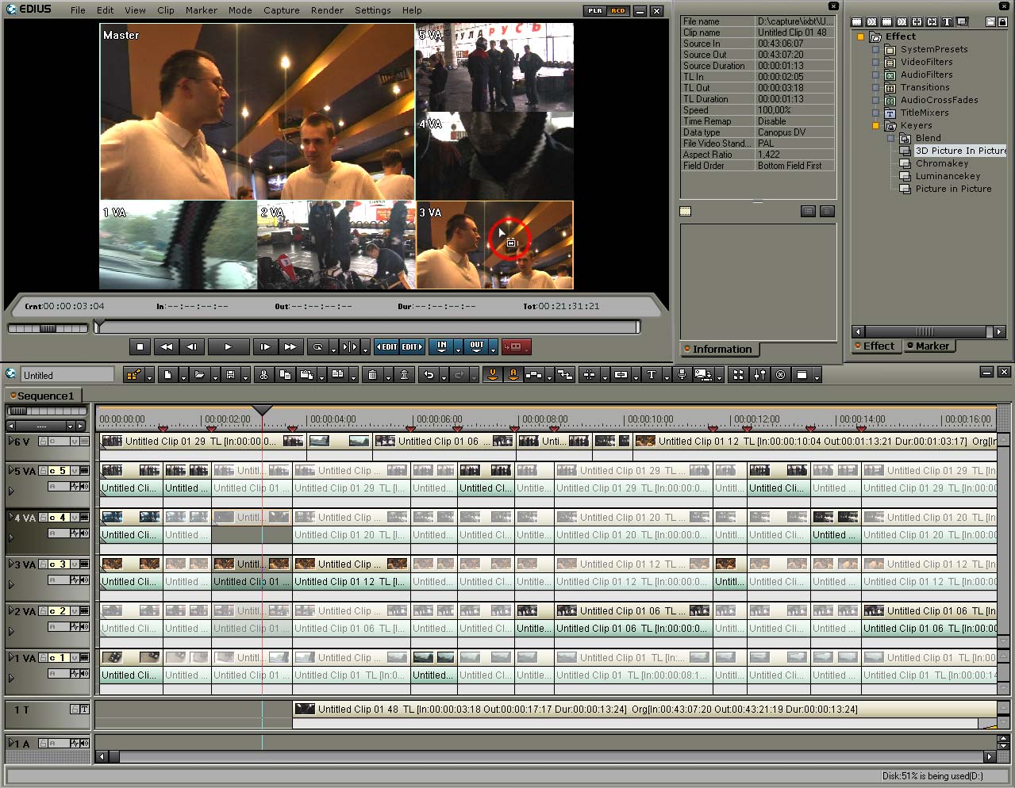Click the Set Out point icon
Image resolution: width=1015 pixels, height=788 pixels.
476,346
